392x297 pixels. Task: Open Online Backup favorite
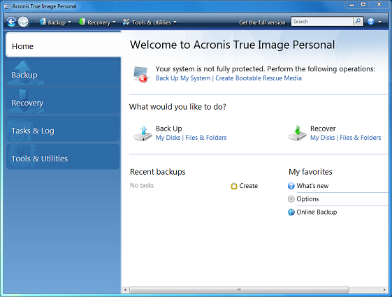tap(317, 212)
